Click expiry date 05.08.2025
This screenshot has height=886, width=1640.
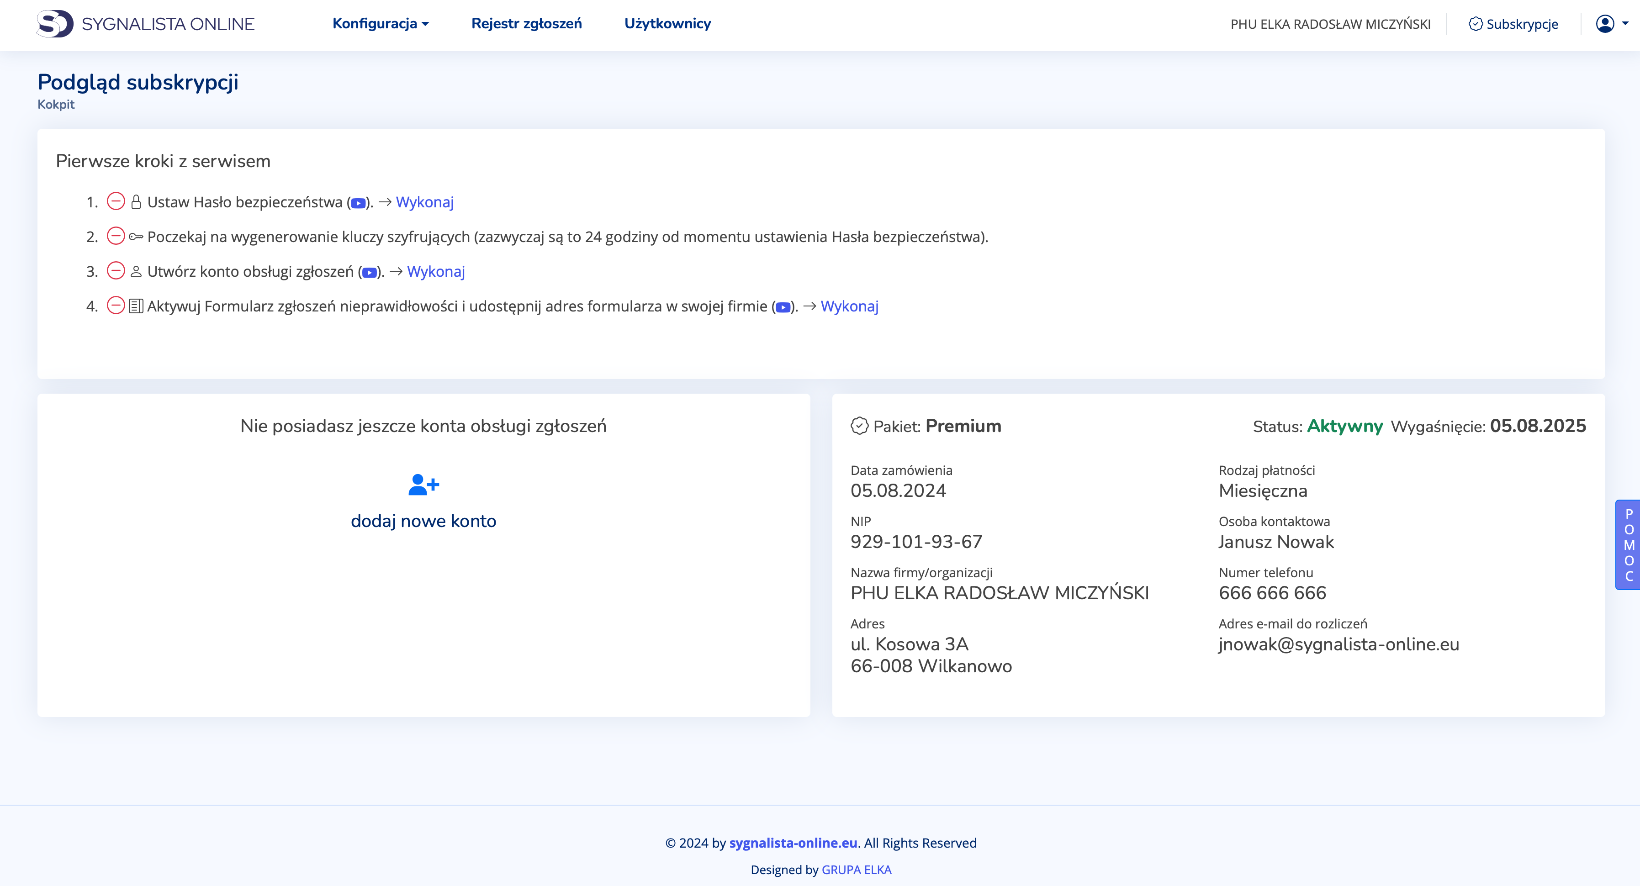1538,426
